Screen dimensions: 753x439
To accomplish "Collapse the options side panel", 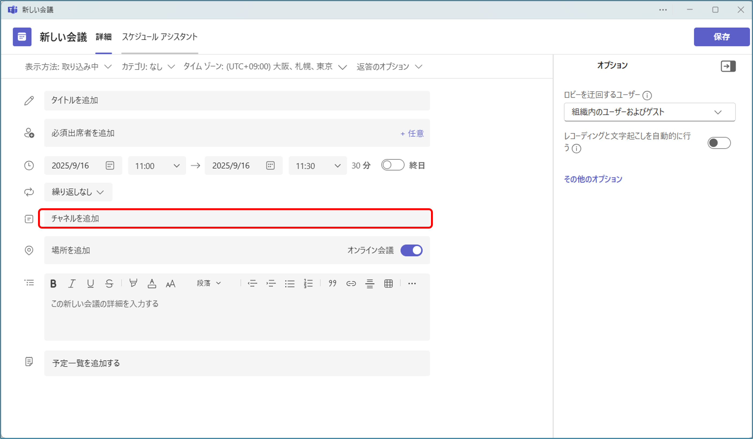I will (x=728, y=66).
